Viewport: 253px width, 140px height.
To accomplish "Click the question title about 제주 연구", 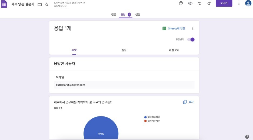I will click(83, 102).
